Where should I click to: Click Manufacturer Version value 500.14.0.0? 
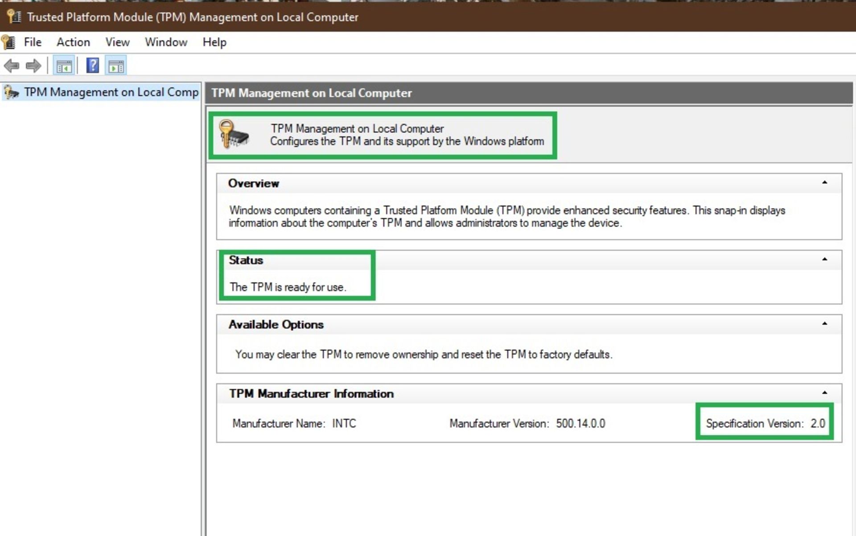(580, 423)
